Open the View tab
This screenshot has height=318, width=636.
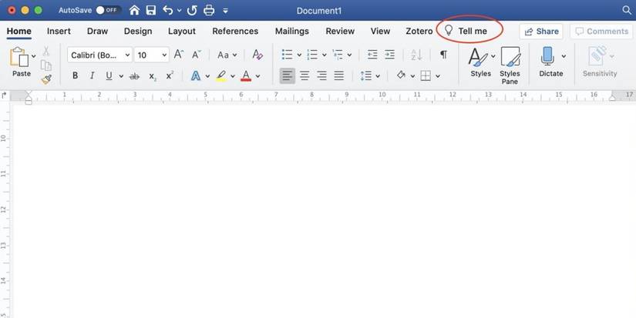(x=380, y=32)
